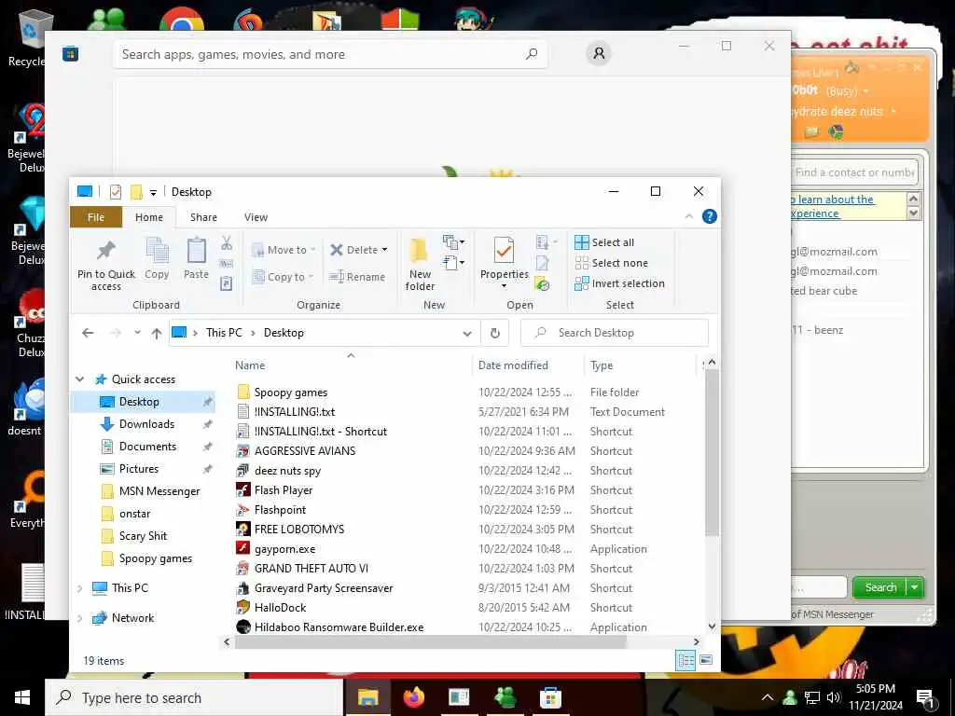Click the Cut scissors icon
The image size is (955, 716).
(x=227, y=243)
